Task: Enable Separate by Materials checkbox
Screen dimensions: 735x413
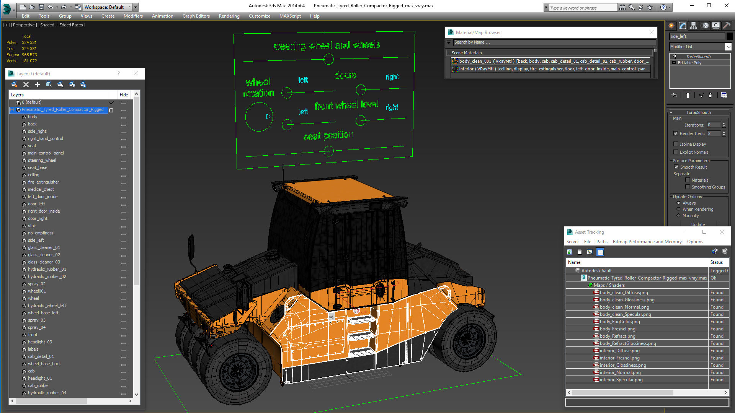Action: point(688,180)
